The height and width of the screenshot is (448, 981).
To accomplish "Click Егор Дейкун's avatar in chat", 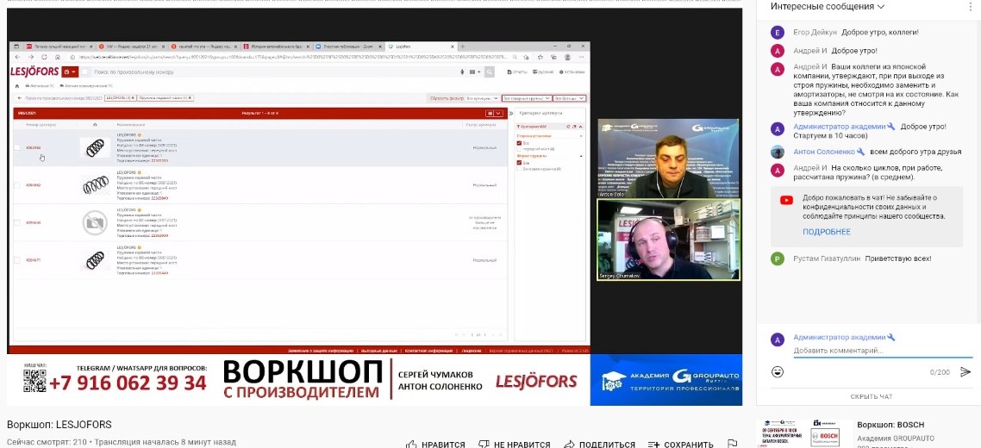I will (778, 33).
